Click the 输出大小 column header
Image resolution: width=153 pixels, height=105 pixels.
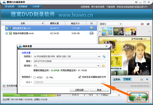click(75, 23)
